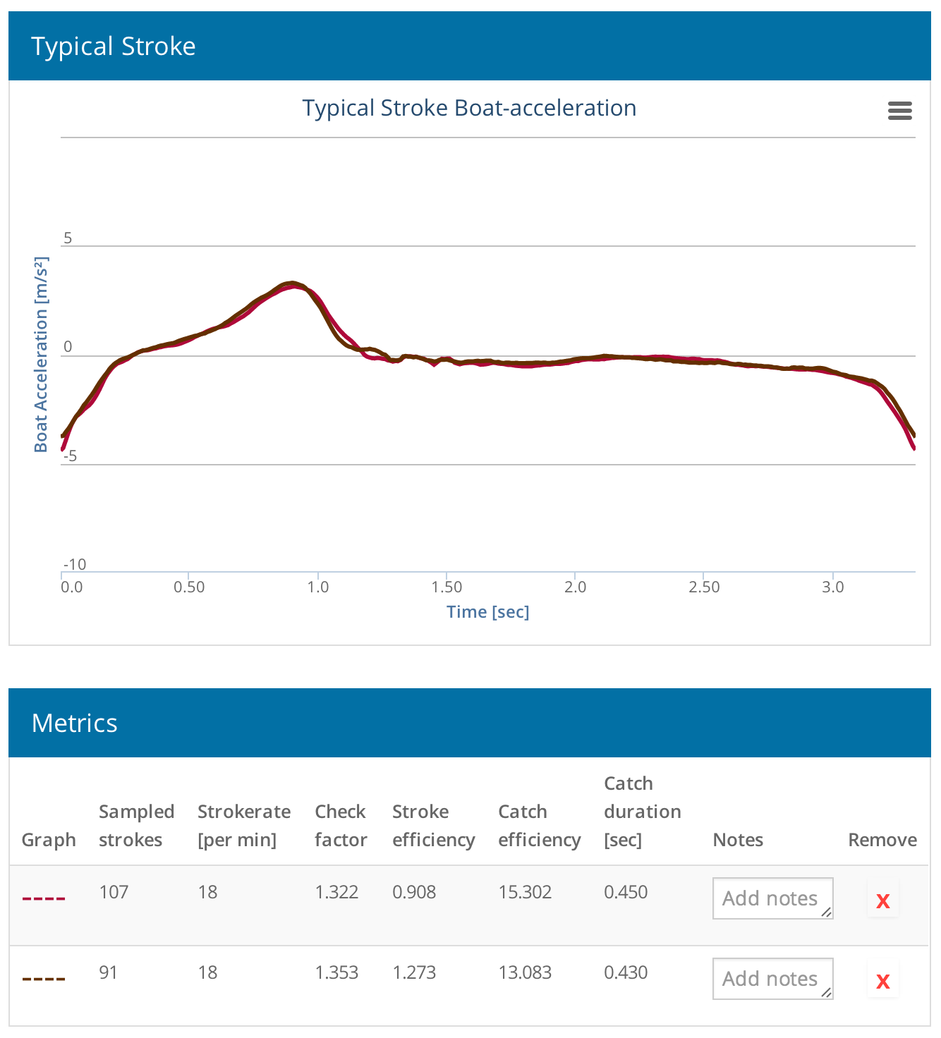
Task: Click the Strokerate per min column header
Action: coord(244,826)
